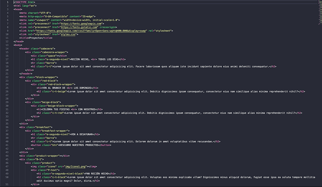Click the "UTF-8" charset value

point(44,13)
